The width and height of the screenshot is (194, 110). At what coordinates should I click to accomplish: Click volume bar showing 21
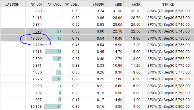(54, 31)
